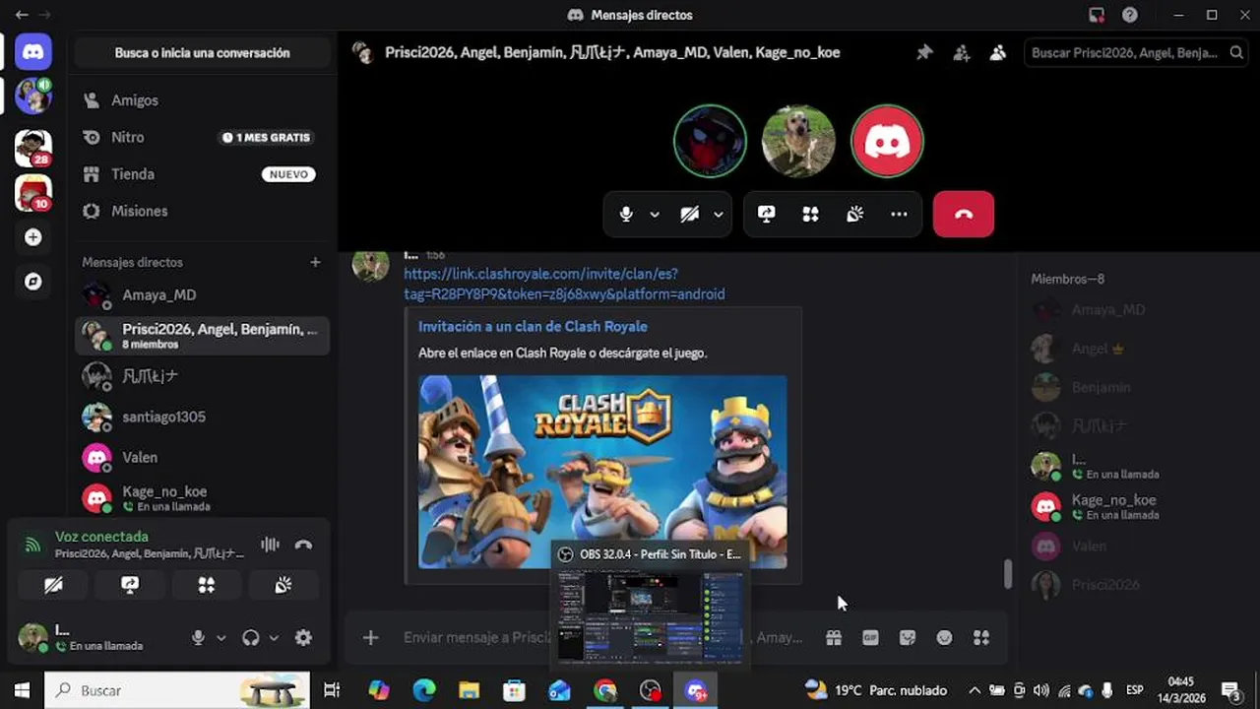Open user settings gear icon
Screen dimensions: 1260x709
303,638
